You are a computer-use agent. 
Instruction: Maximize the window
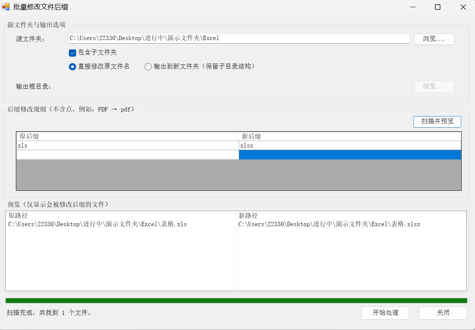(437, 7)
